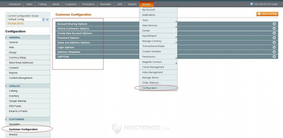Click the System menu tab
283x138 pixels.
pos(146,4)
